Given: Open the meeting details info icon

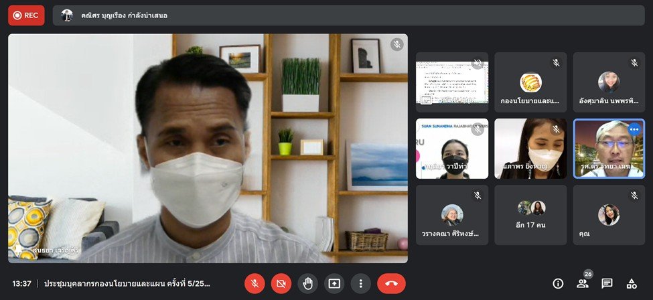Looking at the screenshot, I should coord(558,283).
